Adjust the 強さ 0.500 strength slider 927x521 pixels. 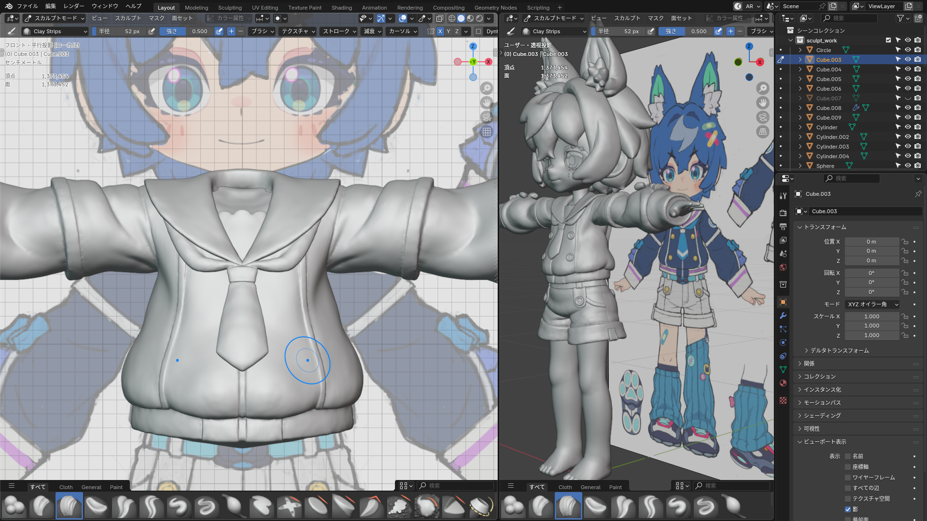tap(186, 31)
